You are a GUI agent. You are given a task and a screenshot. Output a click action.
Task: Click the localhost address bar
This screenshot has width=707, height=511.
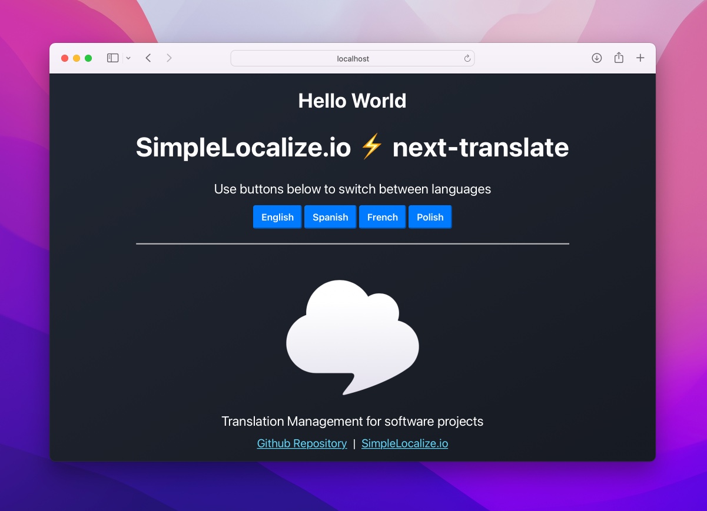point(353,58)
